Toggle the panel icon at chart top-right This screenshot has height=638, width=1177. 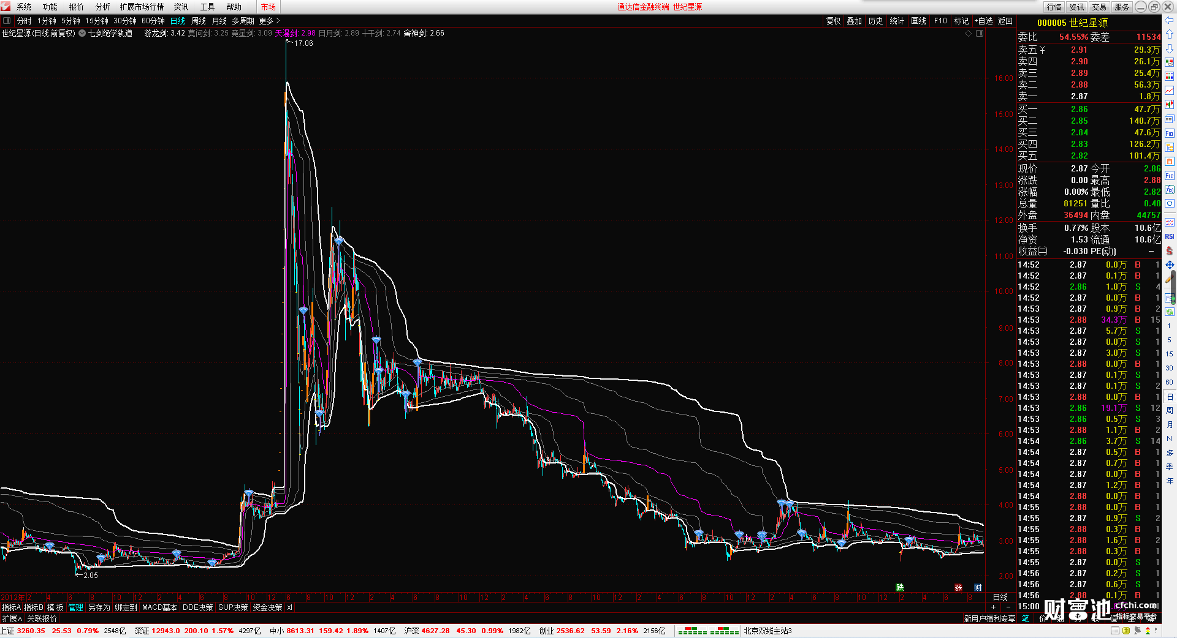coord(980,33)
